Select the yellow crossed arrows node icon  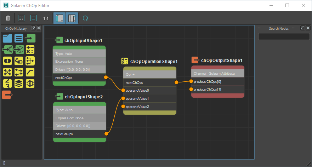(x=7, y=72)
